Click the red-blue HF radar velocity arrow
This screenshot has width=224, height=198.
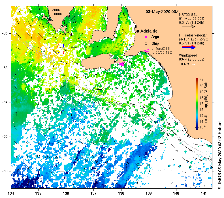[x=188, y=47]
